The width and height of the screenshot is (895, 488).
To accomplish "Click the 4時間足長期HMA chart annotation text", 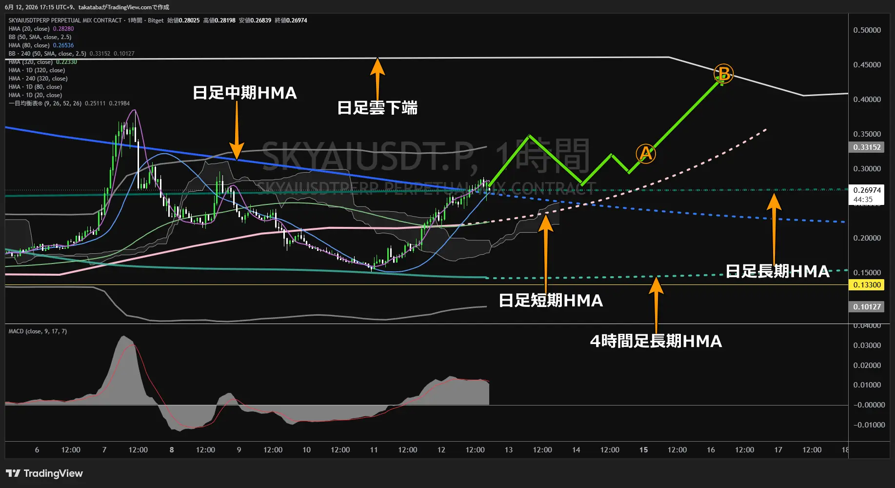I will tap(656, 341).
